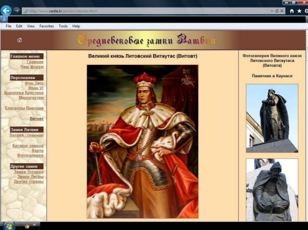Screen dimensions: 308x230
Task: Open the Наш форум link
Action: [x=32, y=66]
